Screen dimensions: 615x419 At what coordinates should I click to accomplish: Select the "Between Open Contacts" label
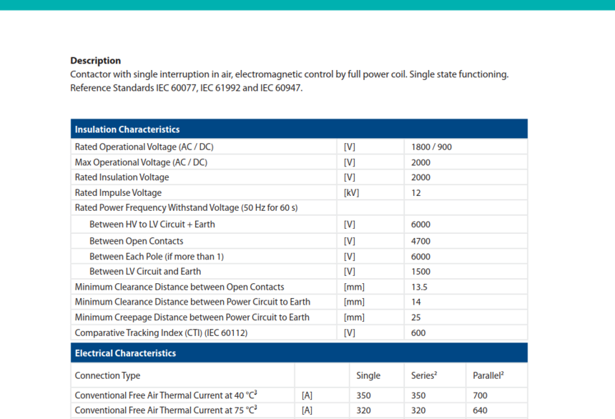[x=136, y=241]
